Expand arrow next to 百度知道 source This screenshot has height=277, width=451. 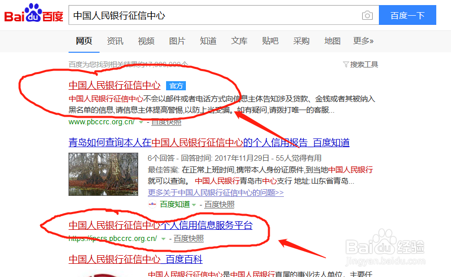(x=194, y=204)
